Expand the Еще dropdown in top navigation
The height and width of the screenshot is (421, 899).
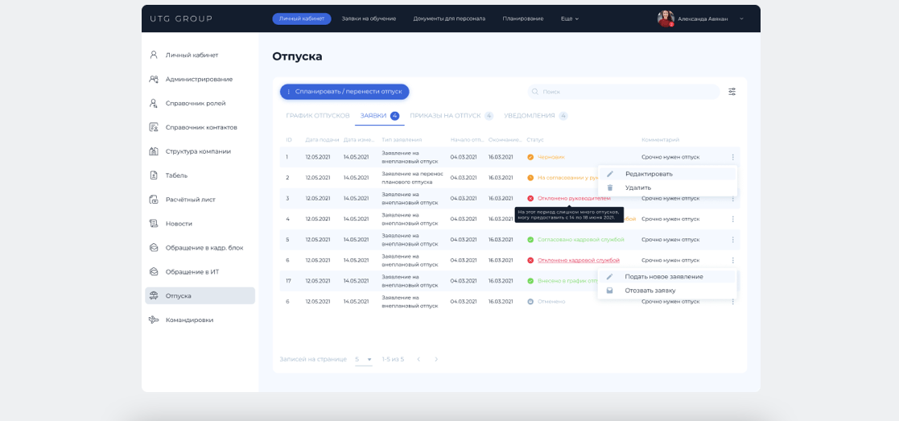(570, 19)
